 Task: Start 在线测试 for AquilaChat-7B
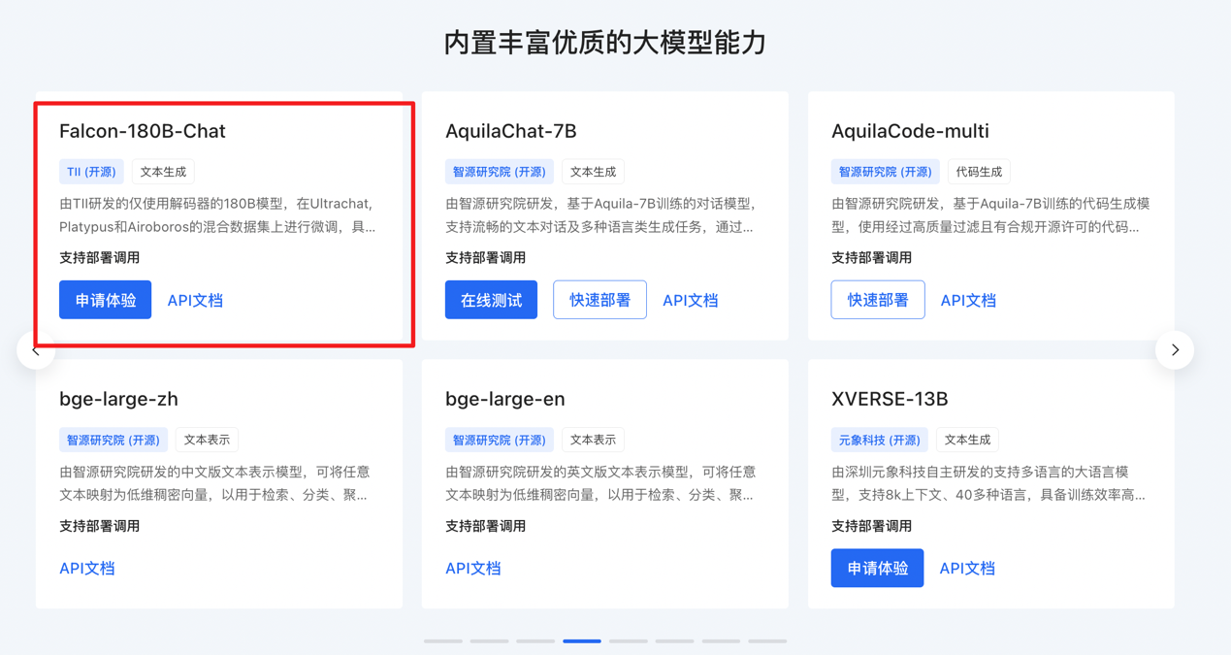[491, 300]
